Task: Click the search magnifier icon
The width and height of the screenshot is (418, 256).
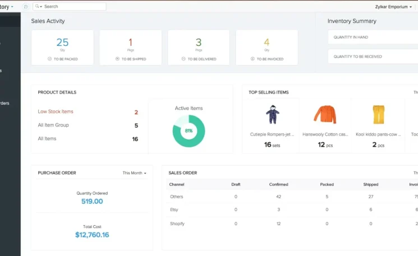Action: click(37, 6)
